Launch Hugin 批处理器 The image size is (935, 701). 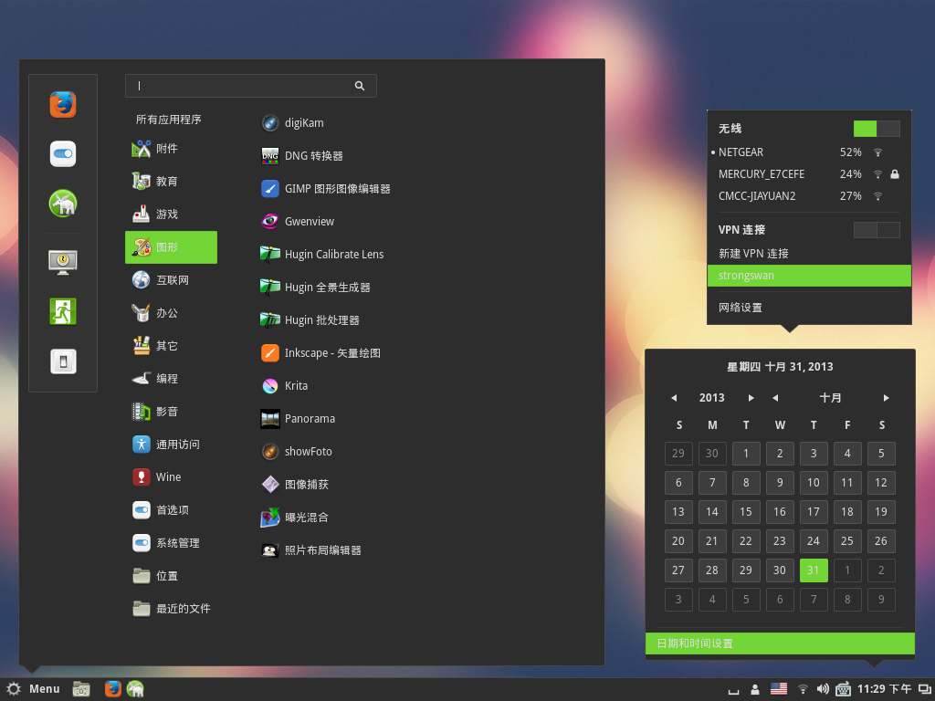pos(310,319)
